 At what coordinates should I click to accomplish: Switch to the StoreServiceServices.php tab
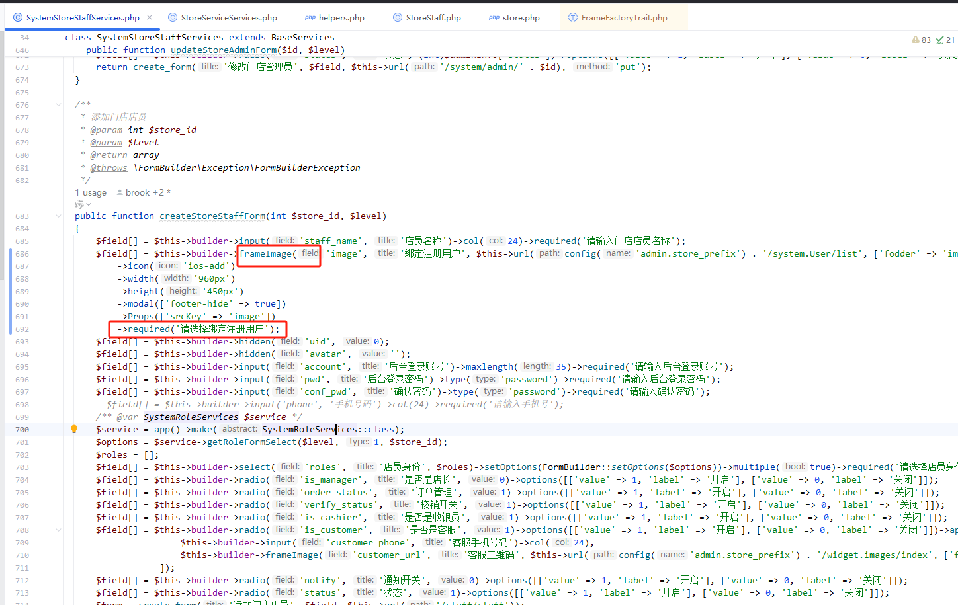point(222,18)
